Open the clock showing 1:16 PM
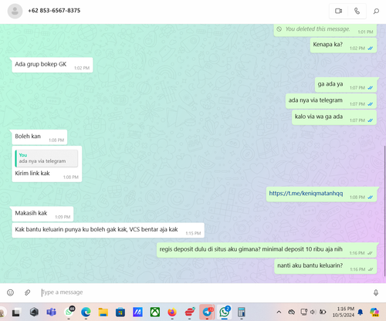This screenshot has height=321, width=386. click(344, 312)
